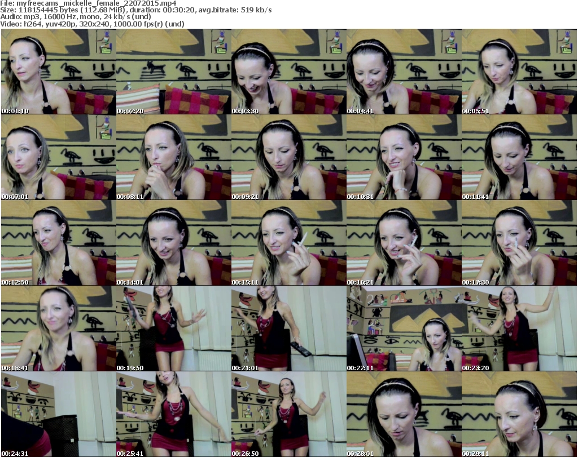Select the final frame at 00:29:11

(519, 414)
